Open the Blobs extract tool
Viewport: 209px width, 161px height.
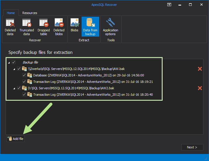coord(75,25)
